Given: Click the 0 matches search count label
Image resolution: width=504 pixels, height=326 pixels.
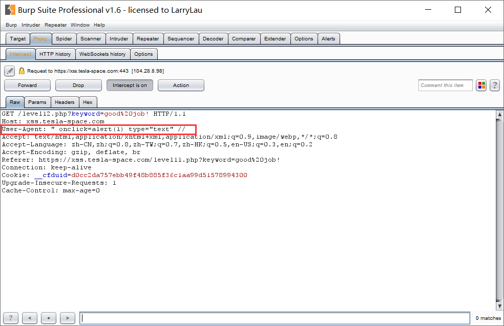Looking at the screenshot, I should point(488,318).
